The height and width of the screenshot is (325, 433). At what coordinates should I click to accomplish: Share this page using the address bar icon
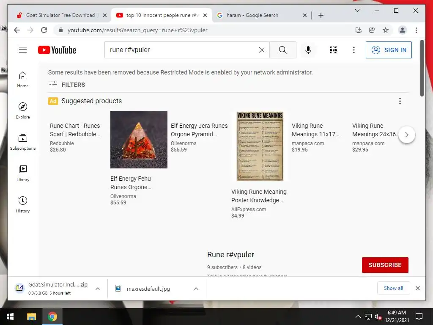[372, 30]
